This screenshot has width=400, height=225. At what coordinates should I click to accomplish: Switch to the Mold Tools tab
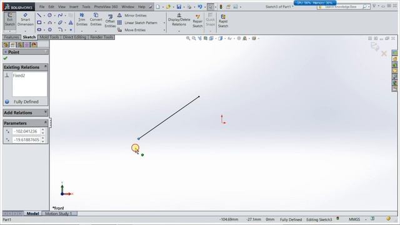click(49, 37)
